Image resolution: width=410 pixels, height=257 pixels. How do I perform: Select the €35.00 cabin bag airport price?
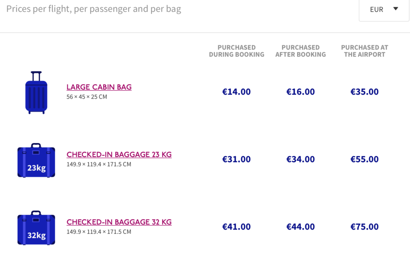[364, 91]
